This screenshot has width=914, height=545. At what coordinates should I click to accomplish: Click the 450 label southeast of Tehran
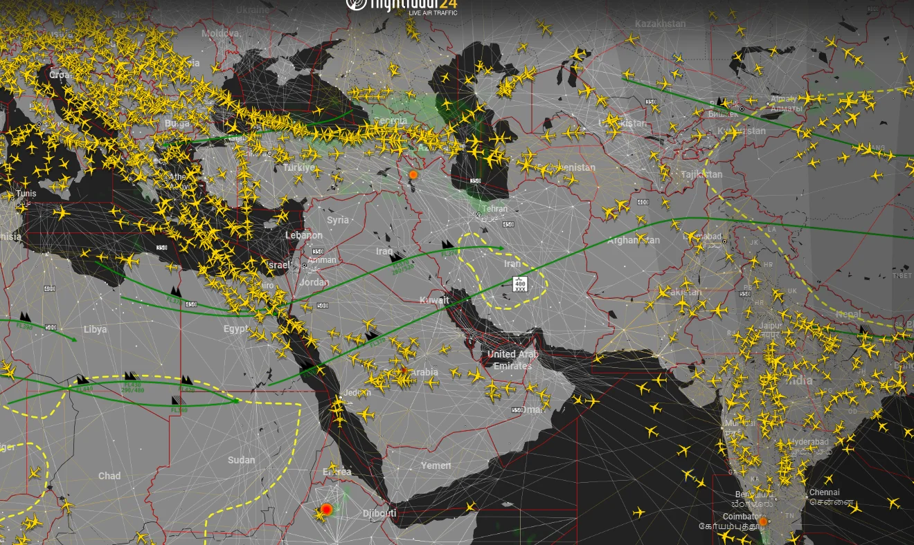point(509,224)
